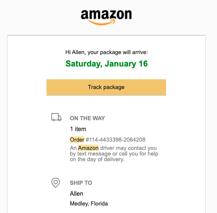Viewport: 217px width, 213px height.
Task: Click the number 16 in the green date
Action: 143,63
